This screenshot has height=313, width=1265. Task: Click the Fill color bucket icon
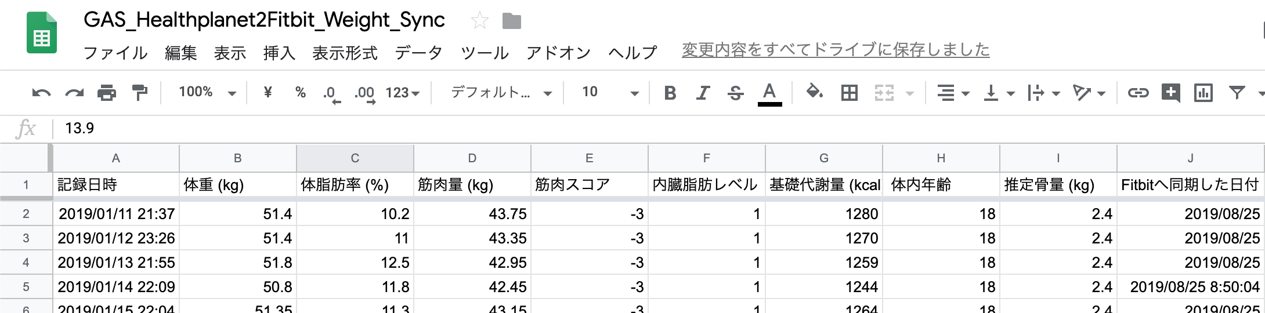[x=815, y=92]
